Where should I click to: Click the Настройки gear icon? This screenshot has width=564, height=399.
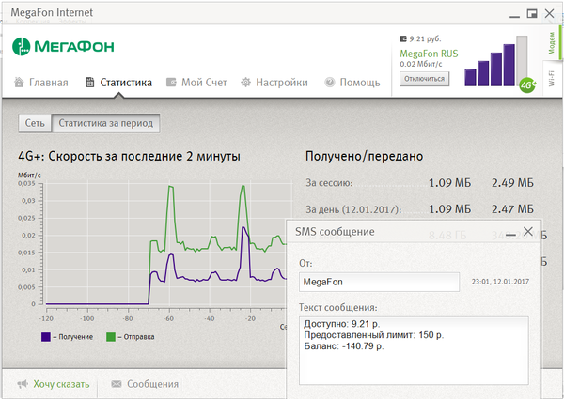246,83
